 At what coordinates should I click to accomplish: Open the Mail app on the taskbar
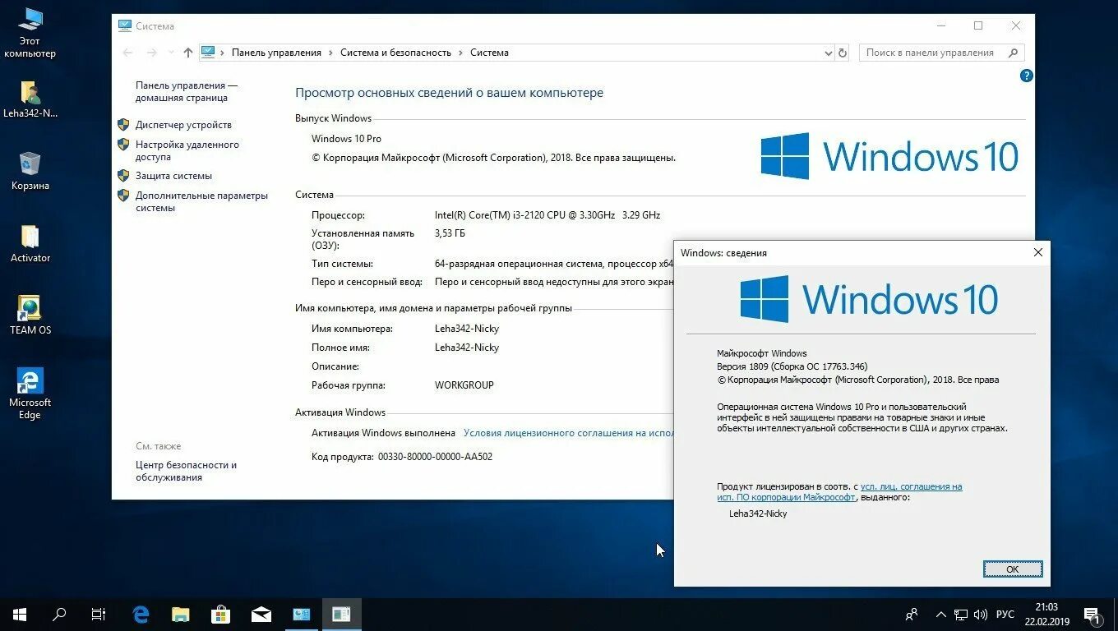tap(261, 614)
